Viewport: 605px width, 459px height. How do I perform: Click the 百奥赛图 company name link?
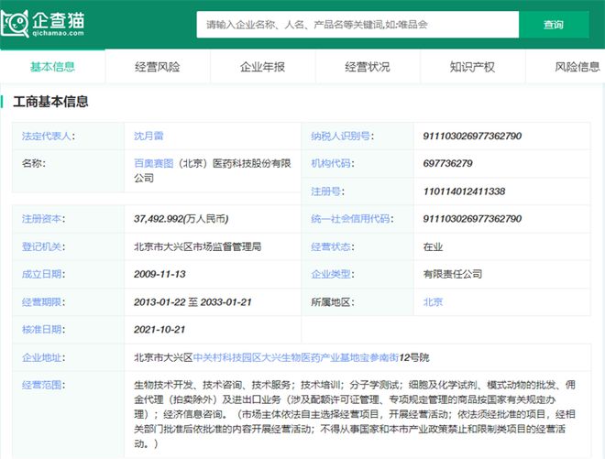(x=154, y=164)
